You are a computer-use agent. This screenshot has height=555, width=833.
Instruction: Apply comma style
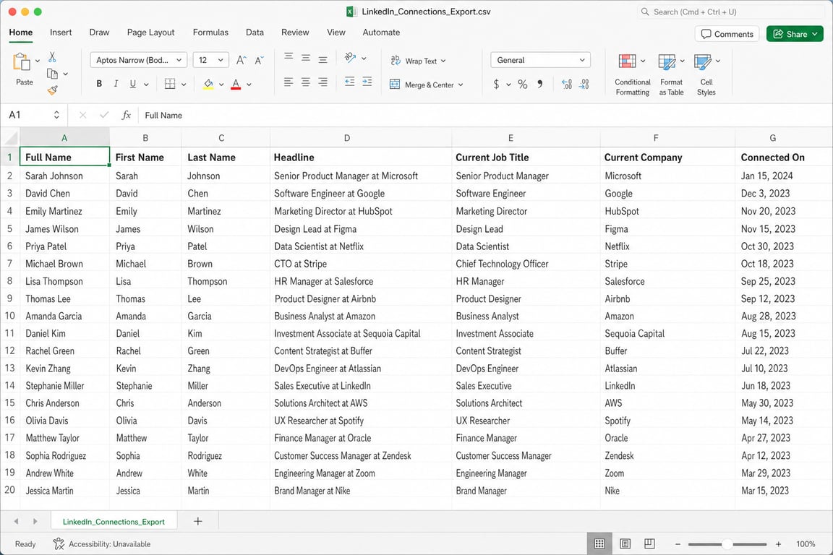(x=540, y=84)
